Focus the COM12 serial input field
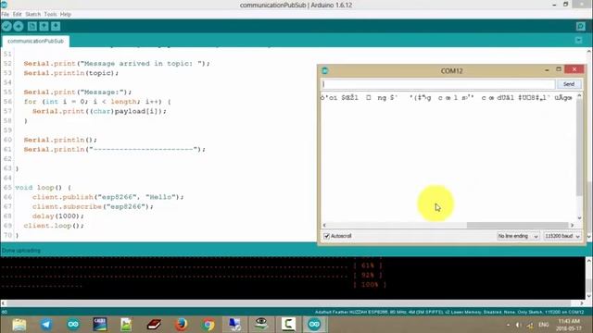Image resolution: width=593 pixels, height=333 pixels. 438,84
